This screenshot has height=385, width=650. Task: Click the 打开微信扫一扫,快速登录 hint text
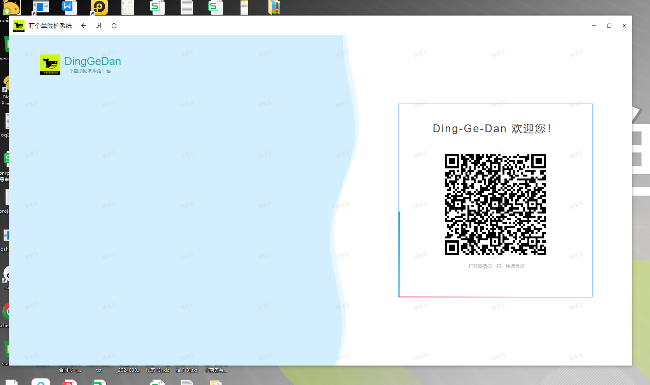point(496,266)
